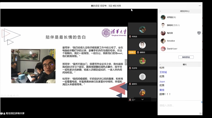The image size is (212, 118).
Task: Click the strawberry avatar video tile
Action: 143,61
